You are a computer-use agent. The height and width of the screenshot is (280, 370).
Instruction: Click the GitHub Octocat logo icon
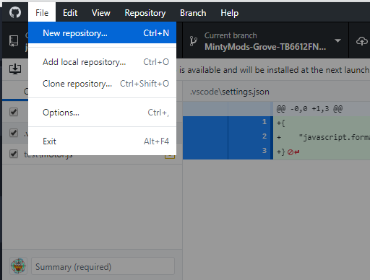pos(15,12)
